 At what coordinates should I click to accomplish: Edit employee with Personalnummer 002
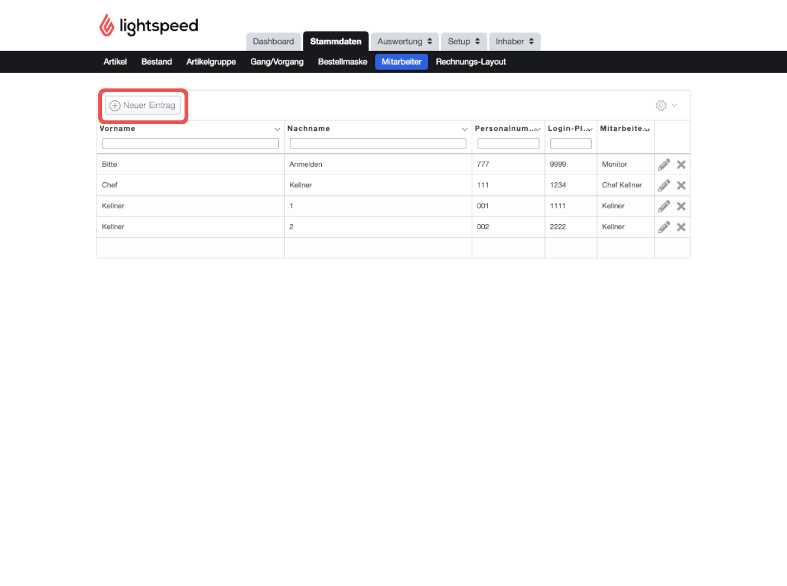[664, 227]
